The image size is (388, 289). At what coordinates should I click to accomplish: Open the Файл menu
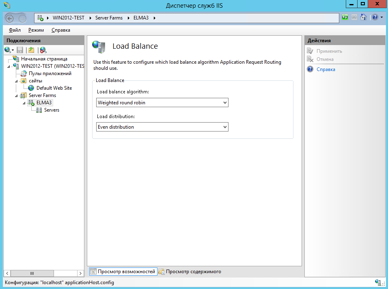pyautogui.click(x=15, y=30)
